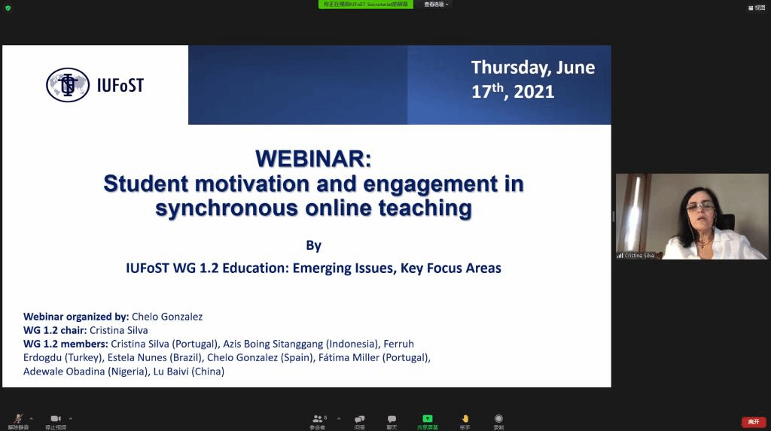Click the panel divider handle beside video
This screenshot has height=431, width=771.
(613, 217)
